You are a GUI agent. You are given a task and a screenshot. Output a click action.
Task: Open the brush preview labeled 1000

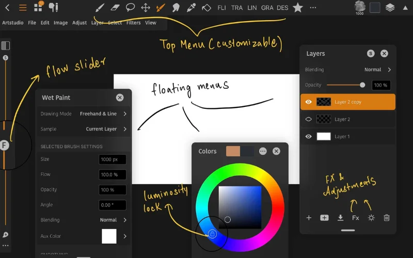click(360, 8)
